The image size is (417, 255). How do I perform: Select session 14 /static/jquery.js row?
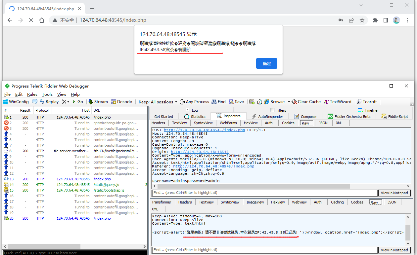[75, 185]
